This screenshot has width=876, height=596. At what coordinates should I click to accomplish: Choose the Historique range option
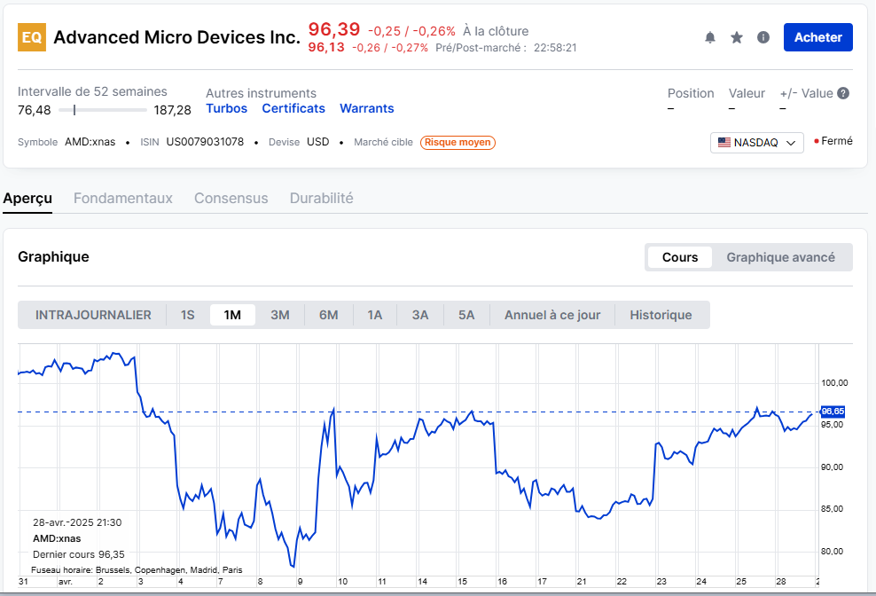coord(661,315)
